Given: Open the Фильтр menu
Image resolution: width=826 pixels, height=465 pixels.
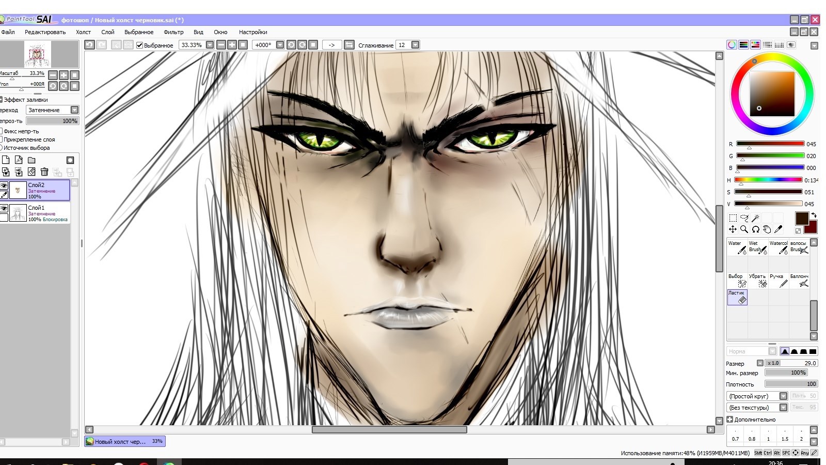Looking at the screenshot, I should (173, 32).
